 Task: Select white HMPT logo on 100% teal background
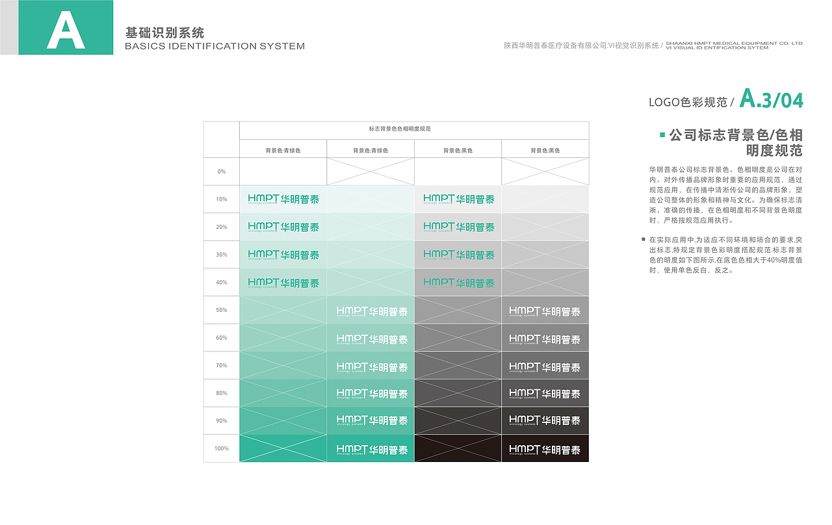(x=372, y=450)
